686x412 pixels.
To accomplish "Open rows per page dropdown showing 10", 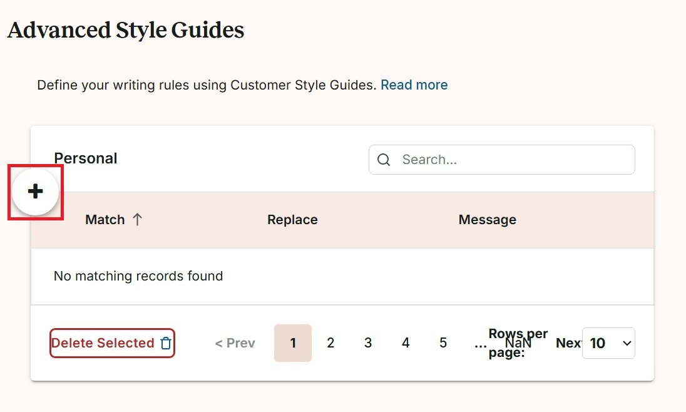I will tap(608, 343).
